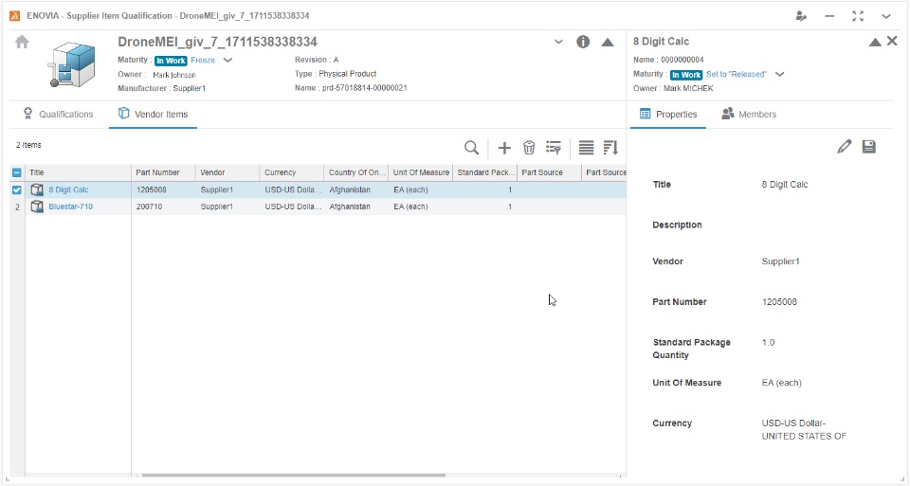Sort by the Title column header
Screen dimensions: 910x486
(79, 172)
